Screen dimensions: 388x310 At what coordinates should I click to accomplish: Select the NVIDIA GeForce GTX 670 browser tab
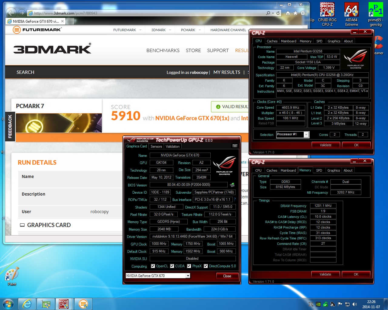[36, 21]
